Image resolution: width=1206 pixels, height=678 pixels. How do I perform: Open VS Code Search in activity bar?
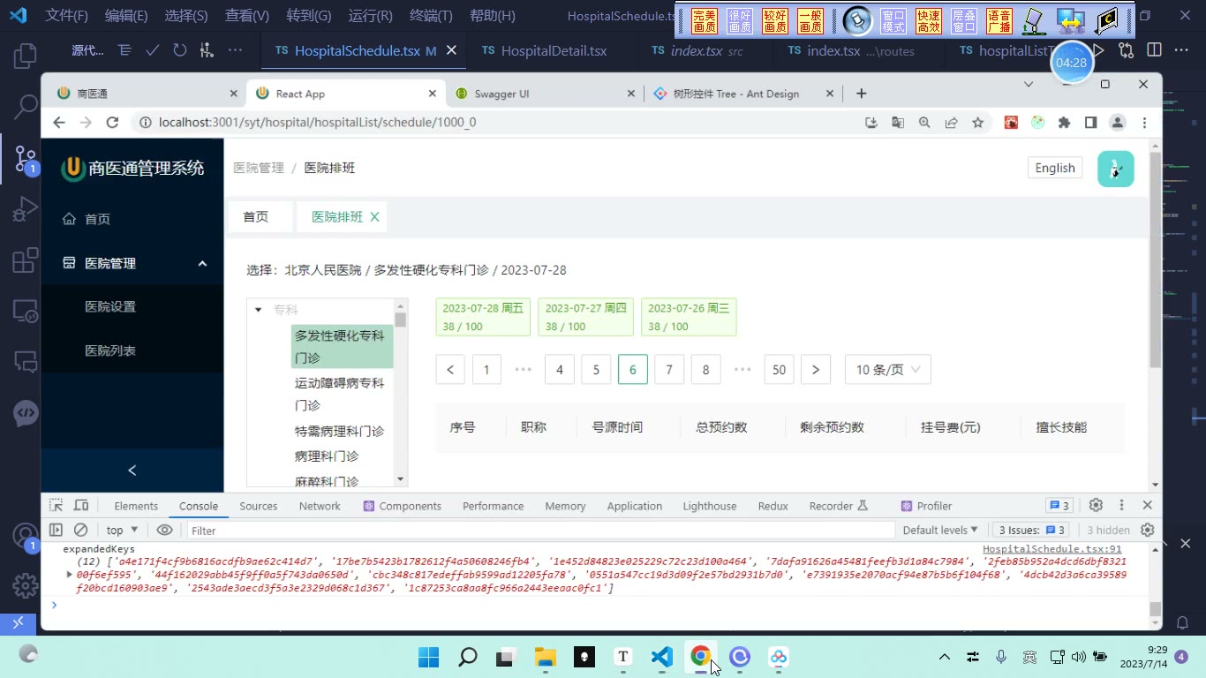pos(25,107)
